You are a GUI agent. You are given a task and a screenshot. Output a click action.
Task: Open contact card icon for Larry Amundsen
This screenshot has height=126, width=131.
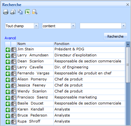click(14, 56)
